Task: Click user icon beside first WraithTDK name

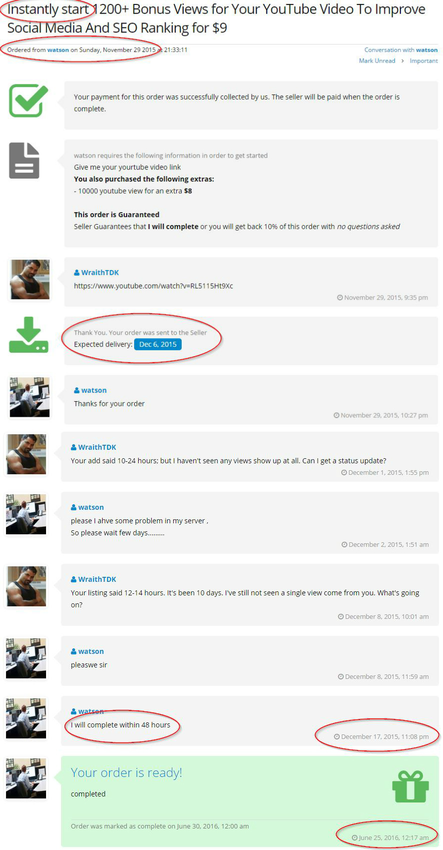Action: [77, 273]
